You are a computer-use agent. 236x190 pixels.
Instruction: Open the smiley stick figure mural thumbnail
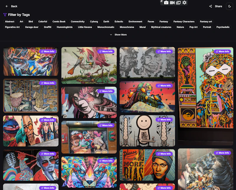coord(147,131)
